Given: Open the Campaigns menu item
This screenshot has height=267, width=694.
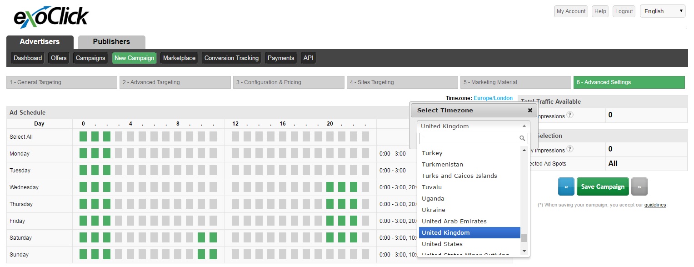Looking at the screenshot, I should (90, 58).
